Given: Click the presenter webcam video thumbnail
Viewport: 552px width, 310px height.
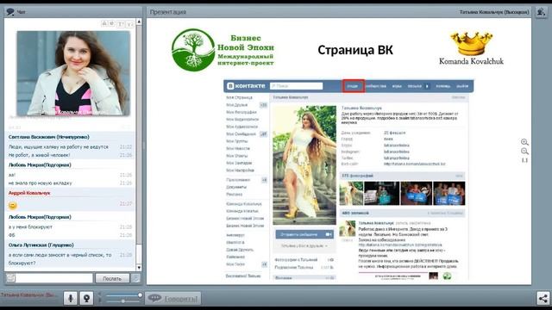Looking at the screenshot, I should pos(73,73).
